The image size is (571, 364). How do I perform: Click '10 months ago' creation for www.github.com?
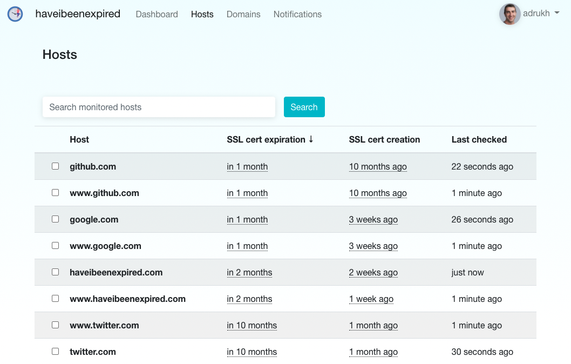(x=378, y=193)
